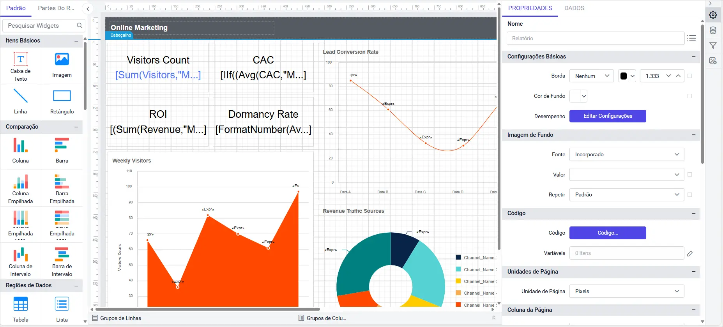
Task: Click the pencil icon to edit Variáveis
Action: 690,253
